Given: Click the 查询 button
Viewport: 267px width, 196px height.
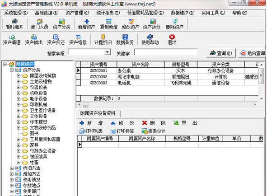Looking at the screenshot, I should click(x=221, y=53).
